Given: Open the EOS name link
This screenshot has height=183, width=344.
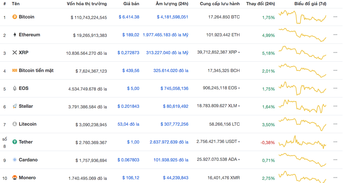Looking at the screenshot, I should tap(24, 88).
